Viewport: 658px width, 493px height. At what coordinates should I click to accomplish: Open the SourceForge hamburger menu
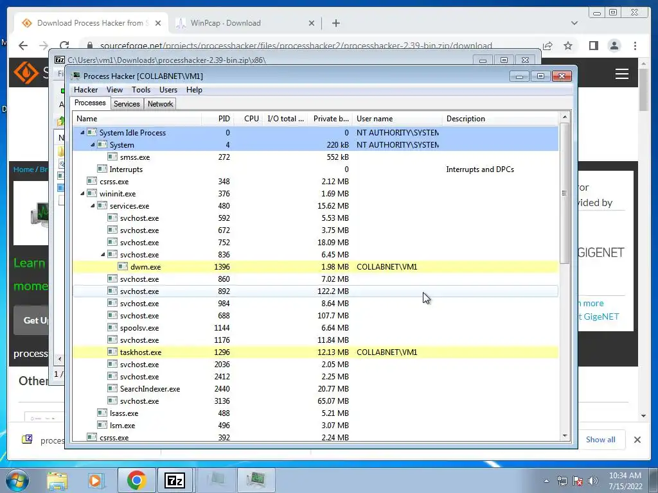621,74
